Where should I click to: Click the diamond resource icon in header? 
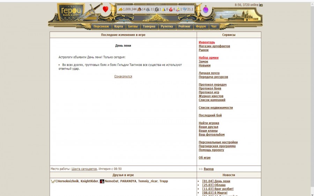[185, 9]
